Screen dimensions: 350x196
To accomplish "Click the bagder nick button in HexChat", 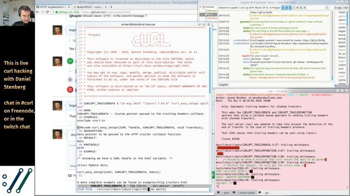I will point(224,85).
